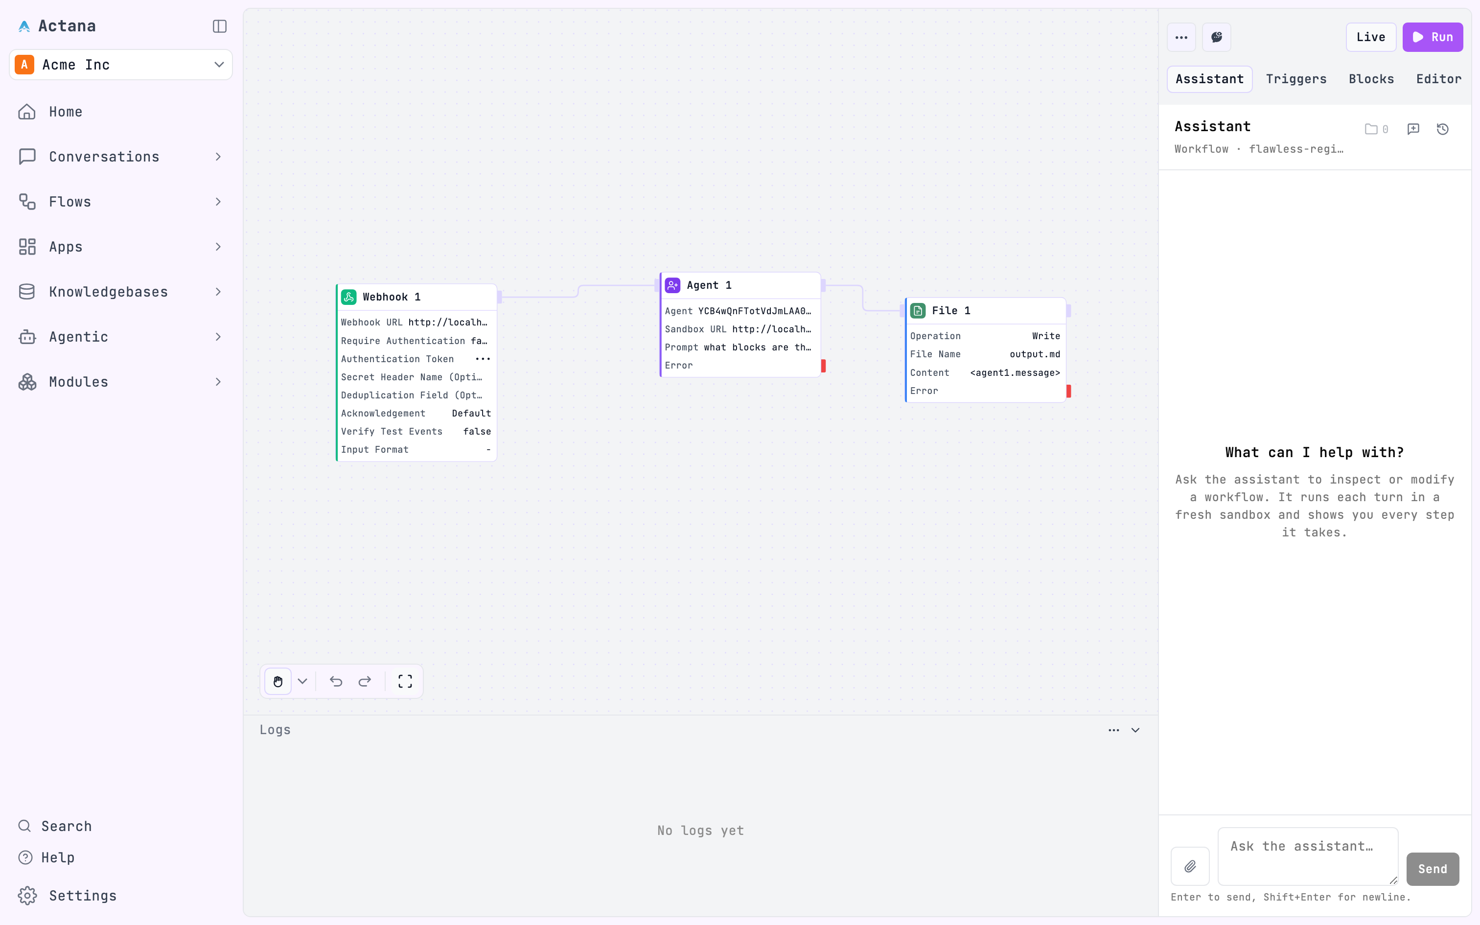This screenshot has width=1480, height=925.
Task: Click the workflow name flawless-regi… label
Action: (x=1295, y=149)
